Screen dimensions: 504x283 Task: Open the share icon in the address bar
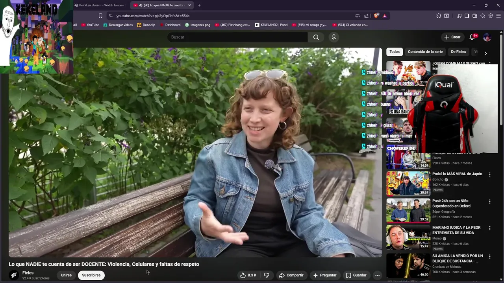point(367,16)
